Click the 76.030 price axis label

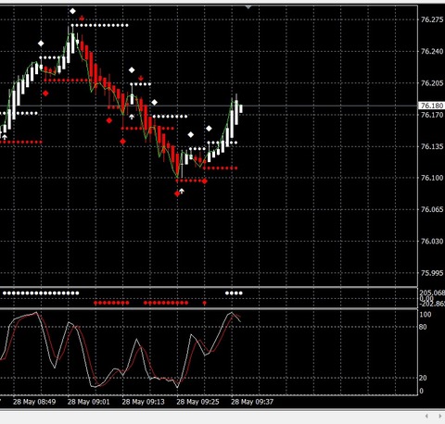pyautogui.click(x=432, y=241)
